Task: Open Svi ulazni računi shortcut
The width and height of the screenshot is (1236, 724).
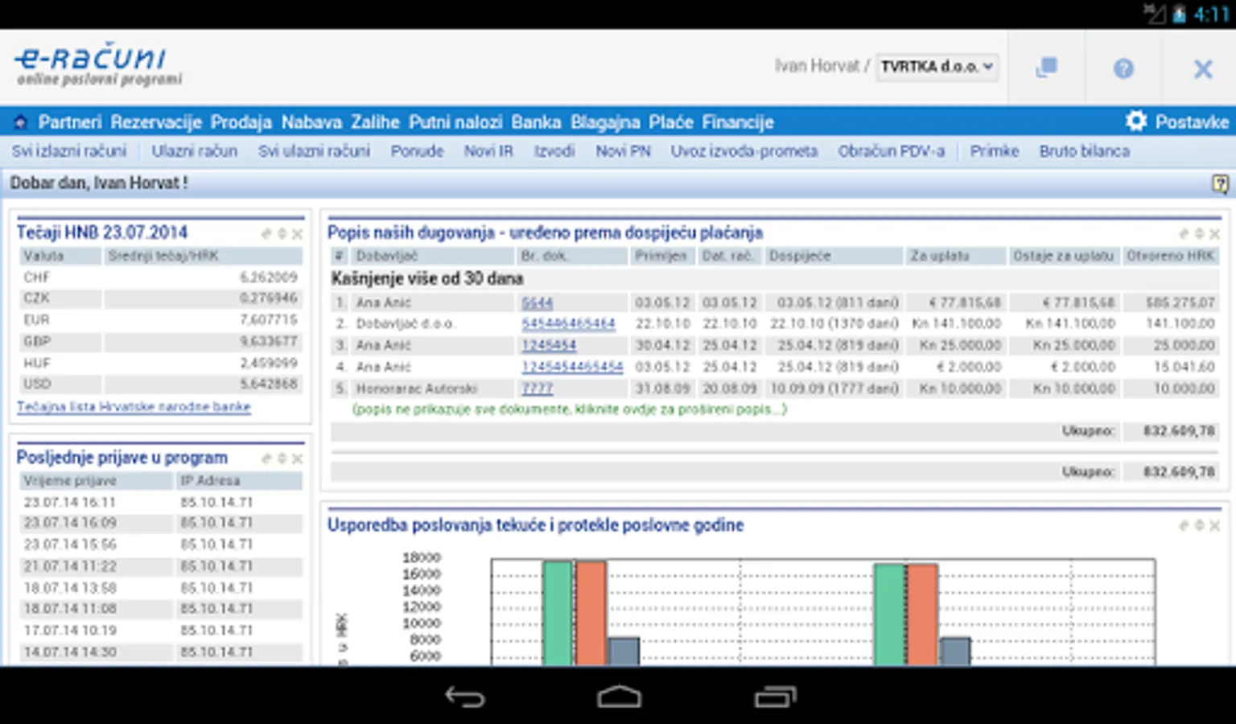Action: (x=314, y=151)
